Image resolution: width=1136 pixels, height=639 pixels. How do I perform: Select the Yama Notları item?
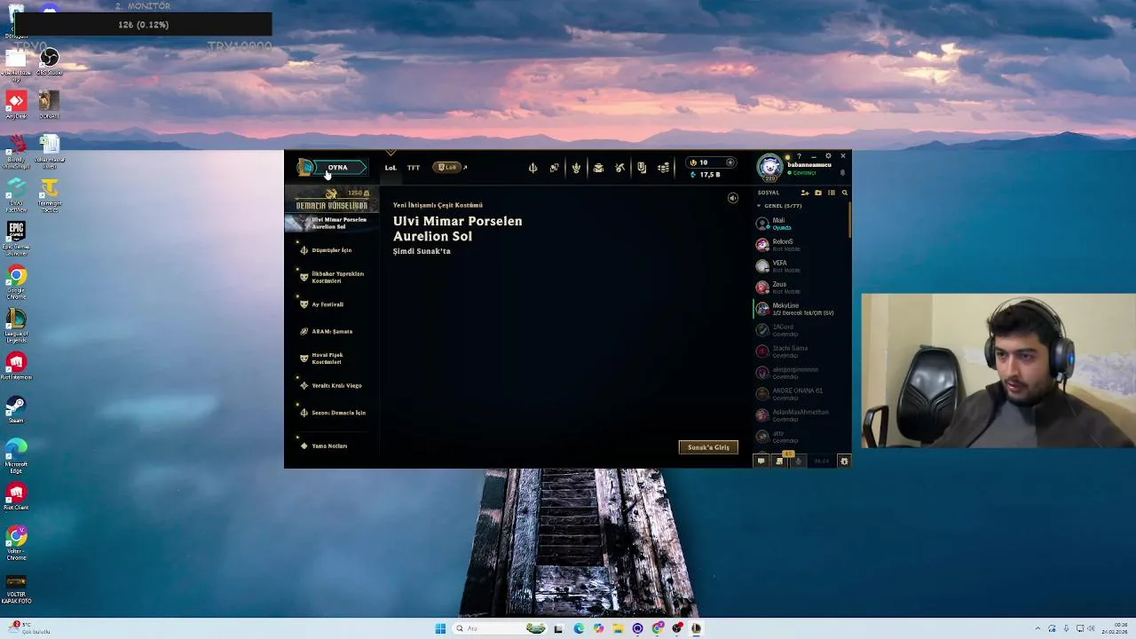[x=330, y=446]
